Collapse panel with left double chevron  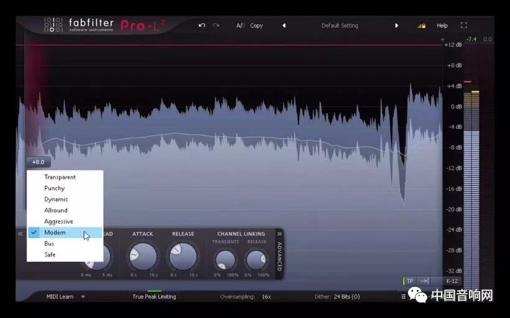(x=21, y=234)
